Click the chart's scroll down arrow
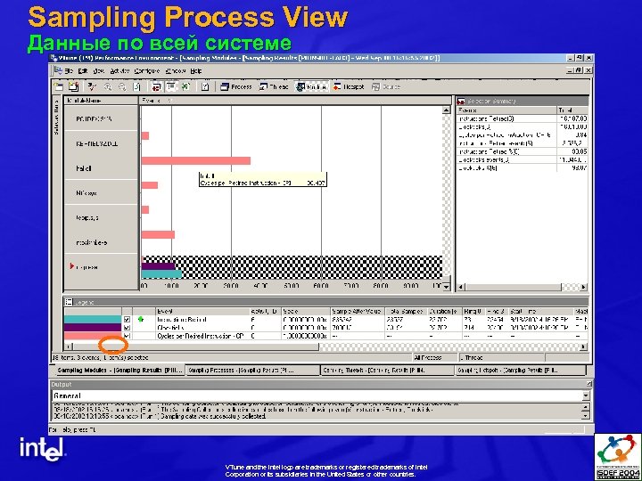Image resolution: width=642 pixels, height=481 pixels. pyautogui.click(x=447, y=287)
